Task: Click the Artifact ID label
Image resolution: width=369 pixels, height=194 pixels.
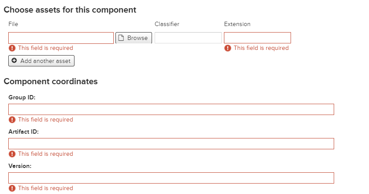Action: pyautogui.click(x=24, y=132)
